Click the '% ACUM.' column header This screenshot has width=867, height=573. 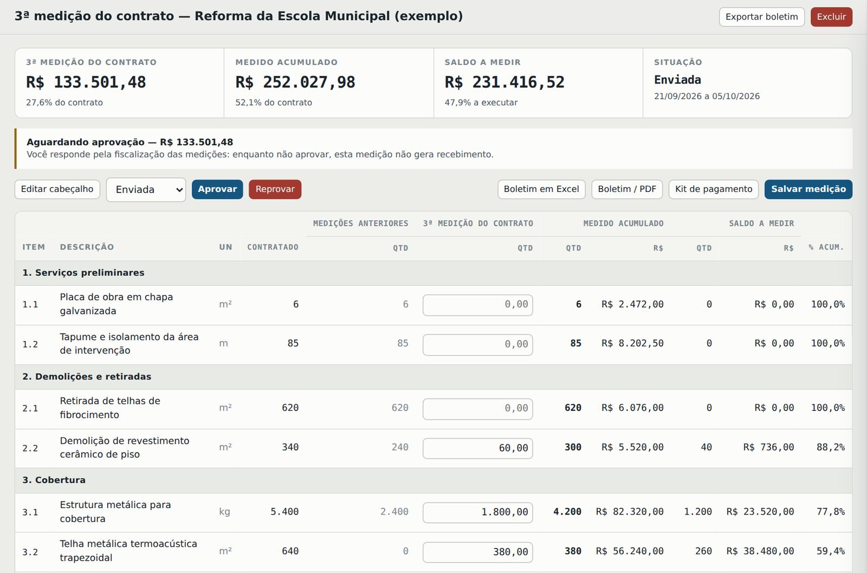[x=826, y=247]
